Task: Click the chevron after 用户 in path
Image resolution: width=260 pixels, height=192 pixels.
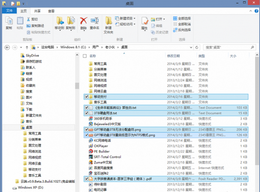Action: coord(102,47)
